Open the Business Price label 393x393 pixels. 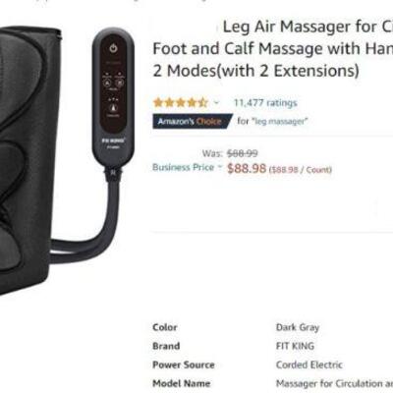(183, 167)
